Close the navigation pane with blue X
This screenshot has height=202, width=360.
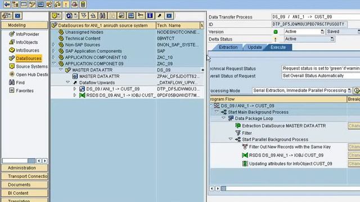coord(17,16)
